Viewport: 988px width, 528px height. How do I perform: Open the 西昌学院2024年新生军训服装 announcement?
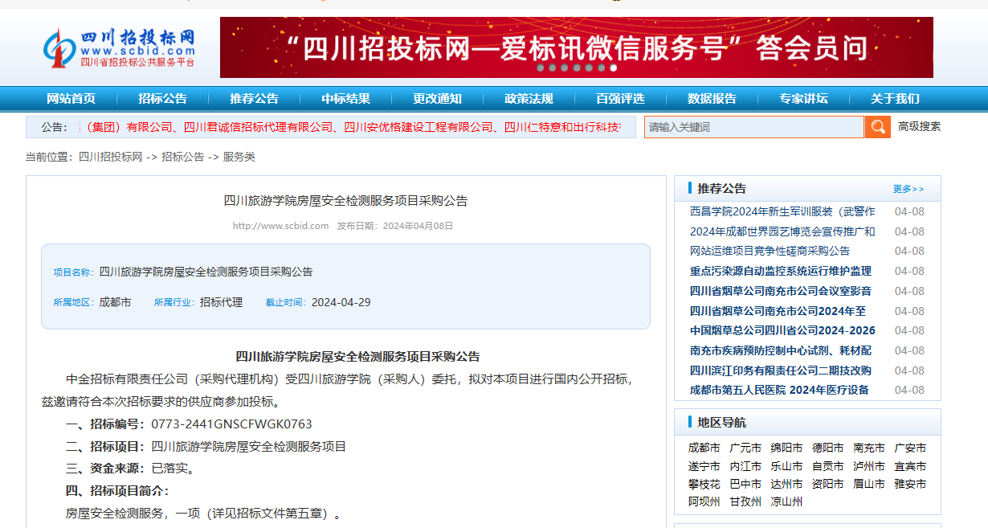click(x=782, y=211)
